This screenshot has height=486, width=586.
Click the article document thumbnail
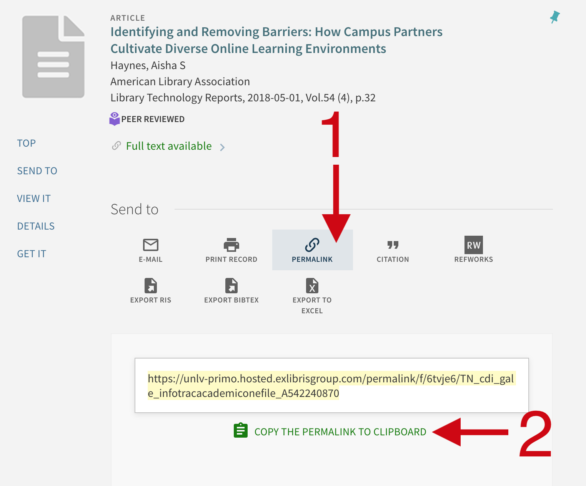(53, 57)
